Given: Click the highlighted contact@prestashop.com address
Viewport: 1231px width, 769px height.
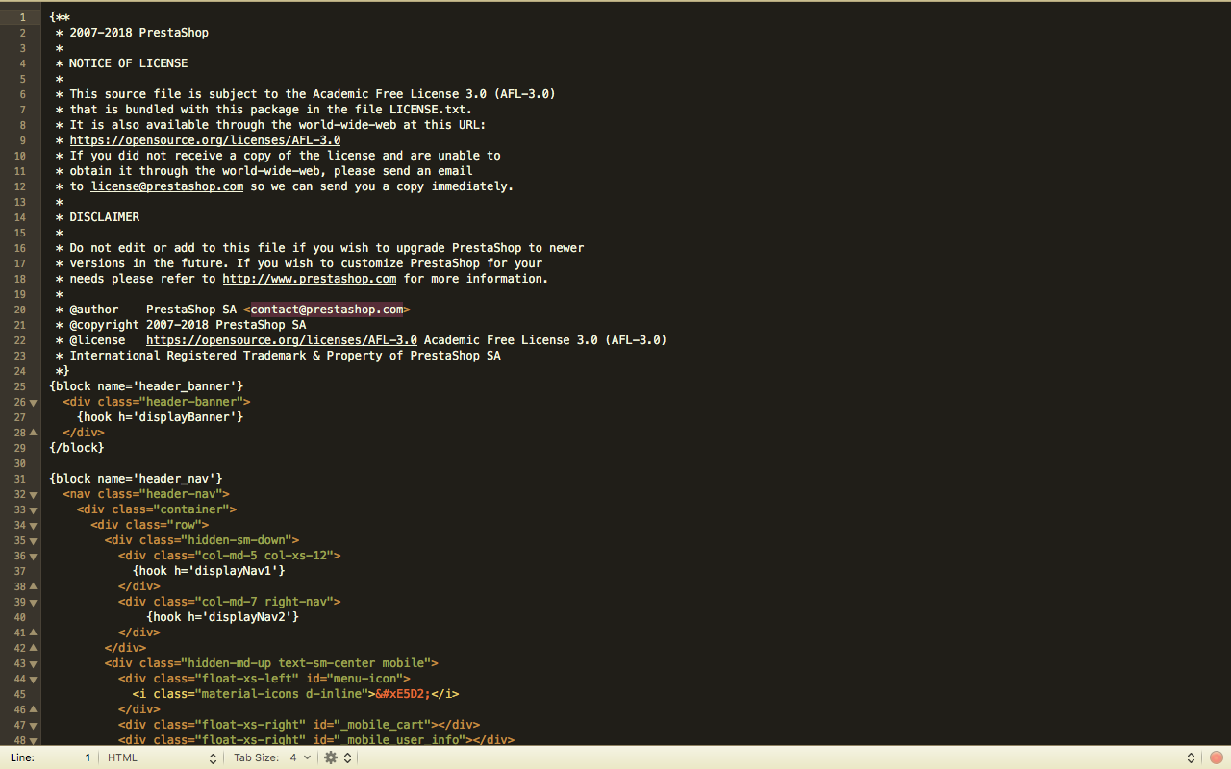Looking at the screenshot, I should coord(327,310).
